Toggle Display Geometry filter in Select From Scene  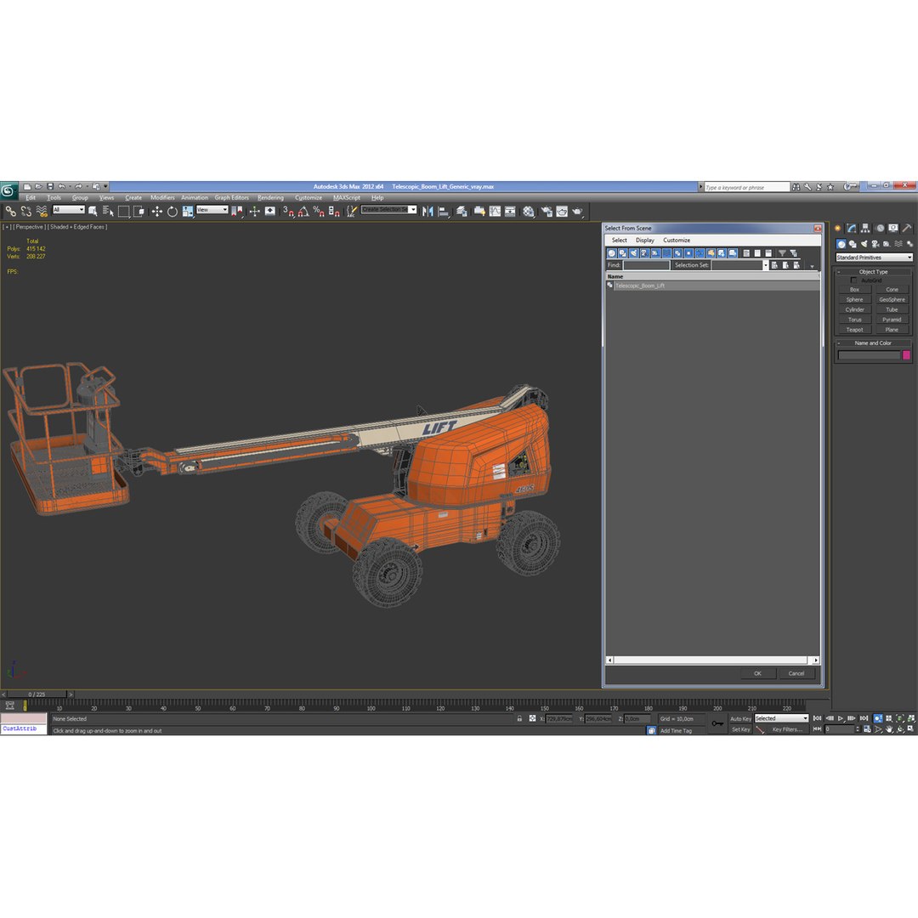coord(612,253)
